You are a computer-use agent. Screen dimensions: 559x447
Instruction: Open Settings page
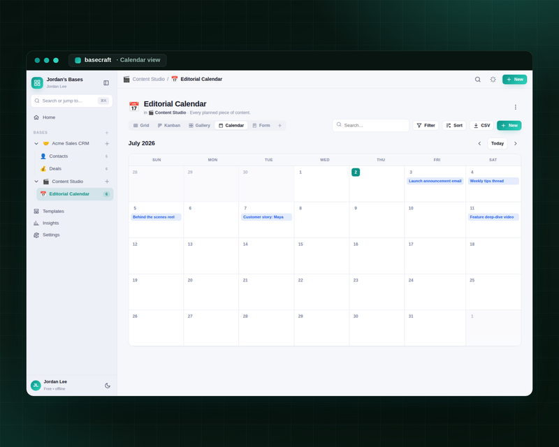tap(72, 235)
